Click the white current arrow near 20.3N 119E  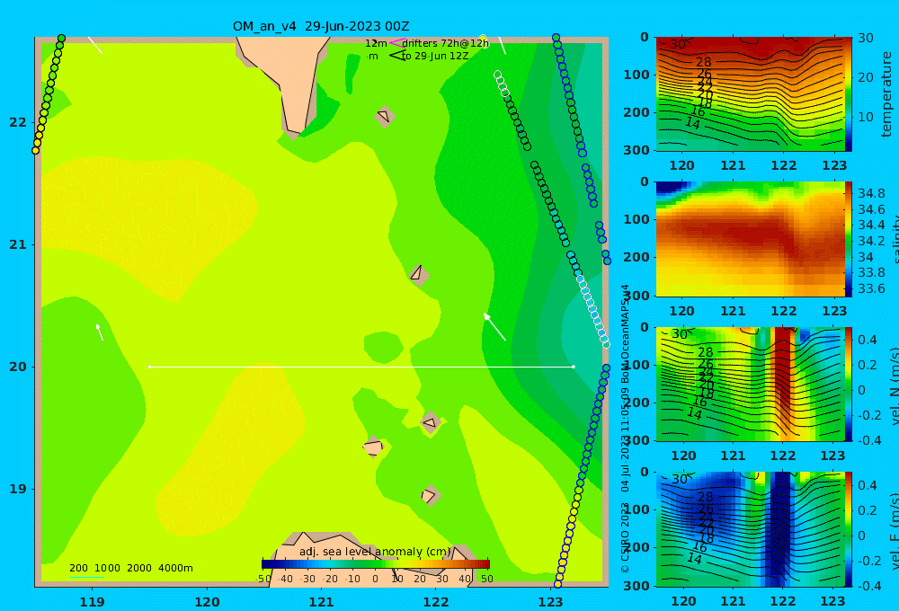[x=99, y=332]
